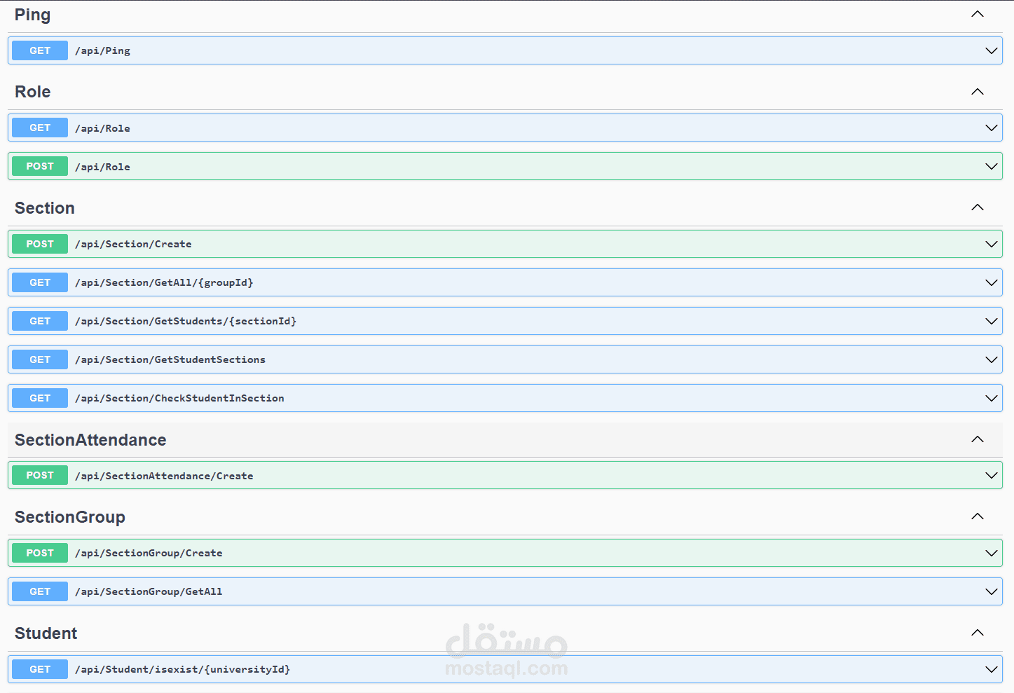Click the Section header title
The image size is (1014, 693).
tap(44, 207)
